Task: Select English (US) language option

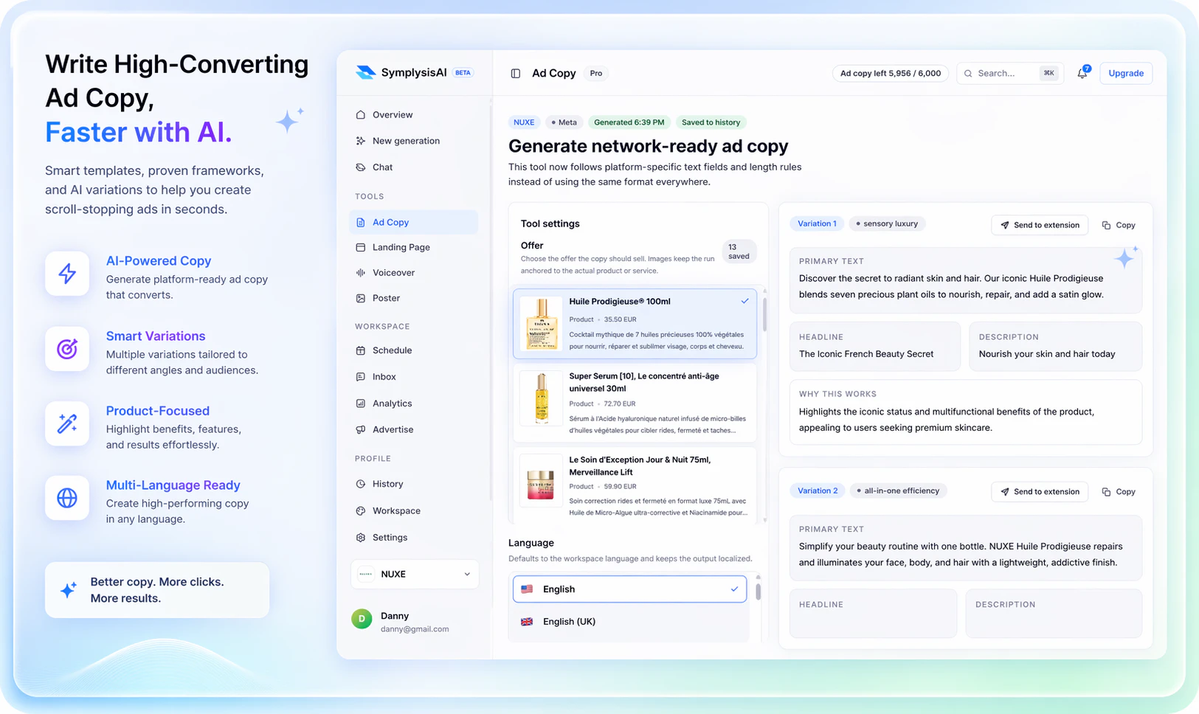Action: [629, 589]
